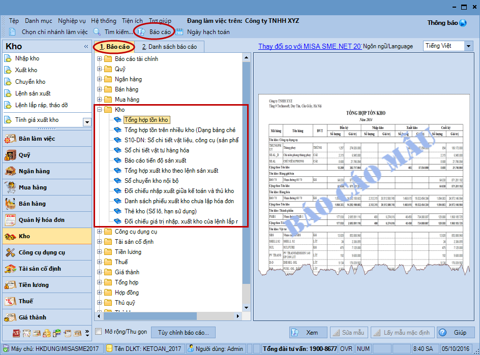
Task: Enable the Mở rộng/Thu gọn checkbox
Action: [99, 332]
